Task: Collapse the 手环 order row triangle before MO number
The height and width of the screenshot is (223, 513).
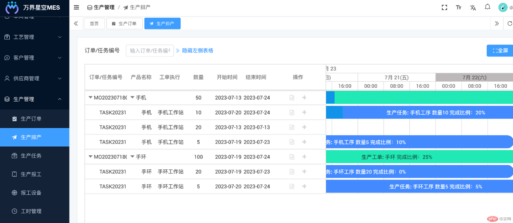Action: tap(91, 156)
